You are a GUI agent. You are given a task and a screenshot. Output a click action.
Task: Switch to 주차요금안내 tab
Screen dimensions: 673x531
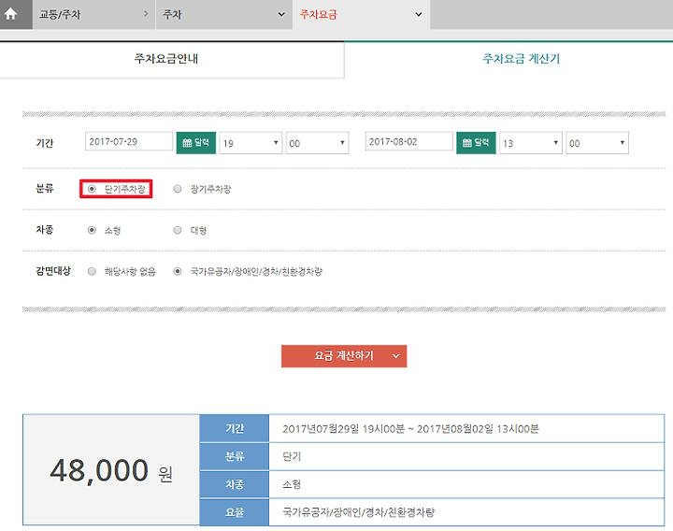pyautogui.click(x=172, y=59)
